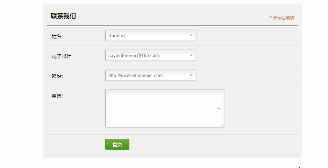Click the 联系我们 heading
The image size is (328, 168).
pos(63,16)
